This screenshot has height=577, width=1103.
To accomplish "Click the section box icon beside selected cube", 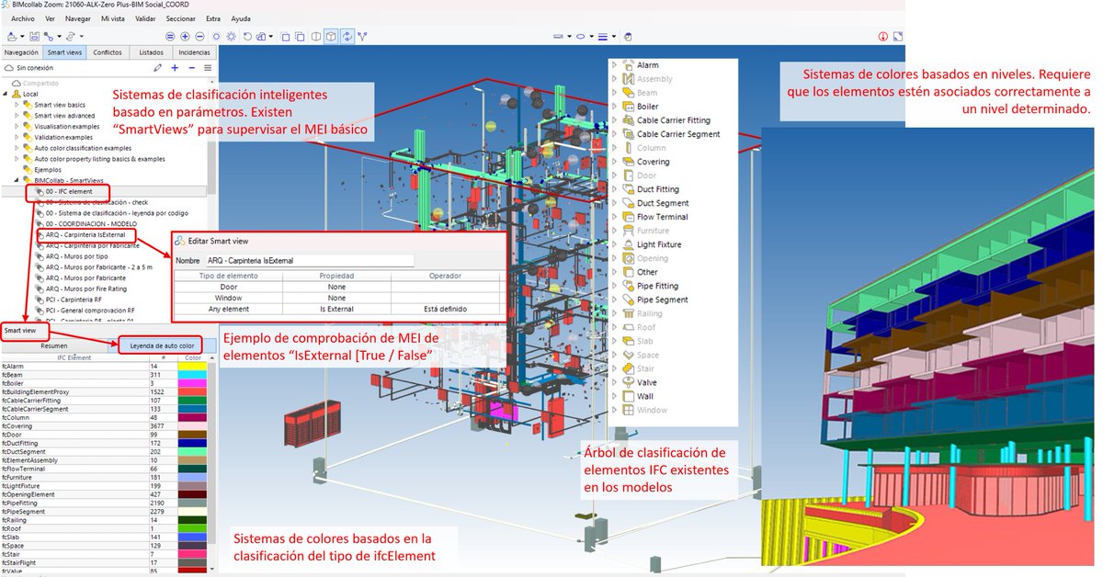I will click(316, 37).
